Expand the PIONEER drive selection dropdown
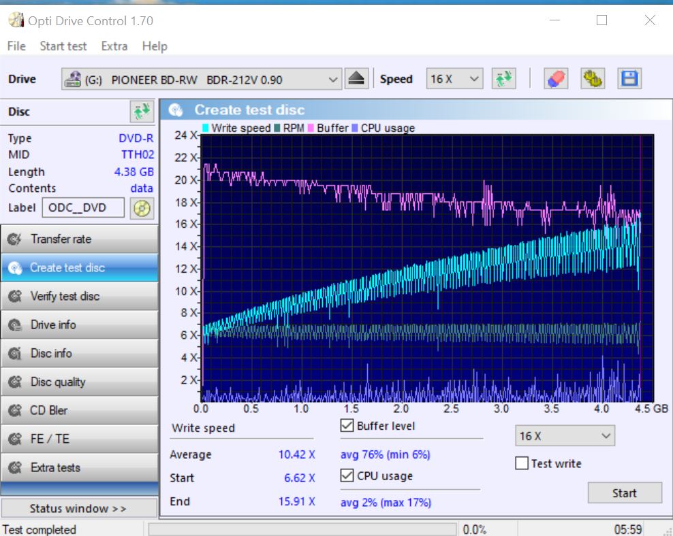This screenshot has width=673, height=536. tap(202, 80)
